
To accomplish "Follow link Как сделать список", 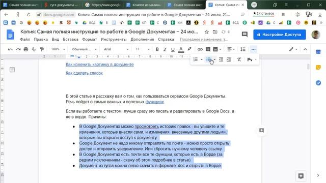I will pyautogui.click(x=84, y=73).
